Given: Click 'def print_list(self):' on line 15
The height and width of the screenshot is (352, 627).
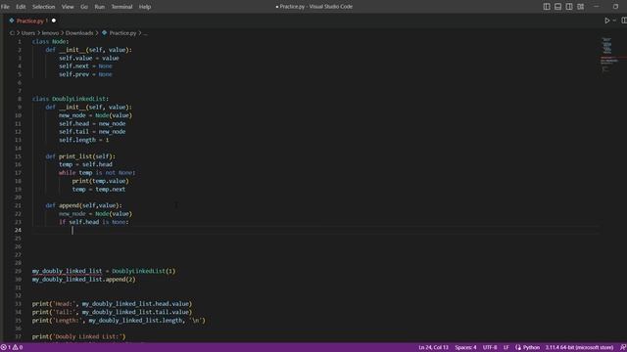Looking at the screenshot, I should (x=80, y=156).
